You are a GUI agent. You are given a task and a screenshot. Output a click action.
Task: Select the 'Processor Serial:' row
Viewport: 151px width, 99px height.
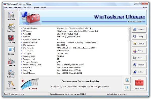(x=74, y=56)
